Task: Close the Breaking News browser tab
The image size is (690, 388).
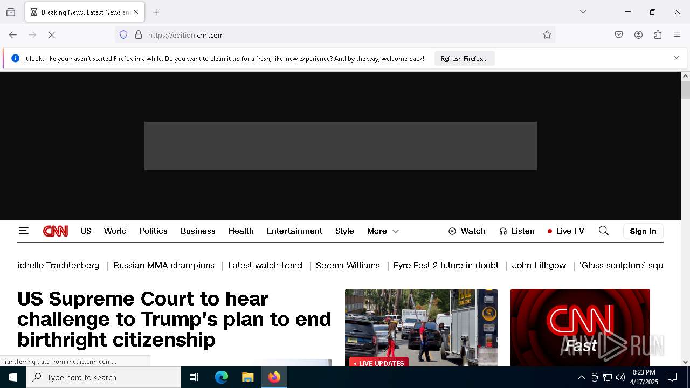Action: point(136,12)
